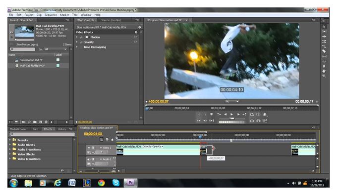Select the Razor tool
The width and height of the screenshot is (337, 195).
click(x=324, y=51)
